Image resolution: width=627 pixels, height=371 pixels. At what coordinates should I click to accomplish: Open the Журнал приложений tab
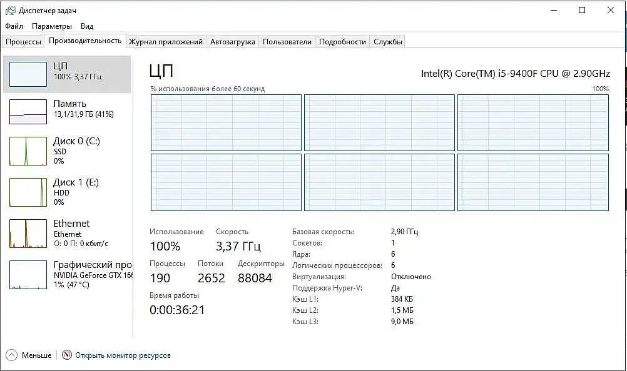pyautogui.click(x=166, y=42)
